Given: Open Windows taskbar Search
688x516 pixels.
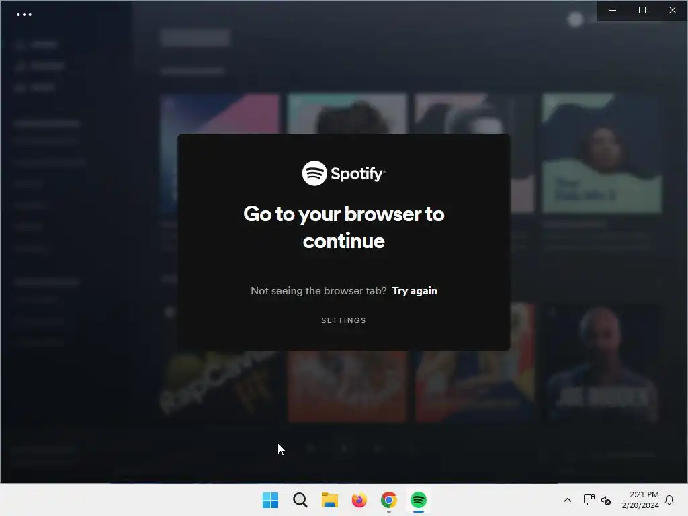Looking at the screenshot, I should [x=300, y=500].
